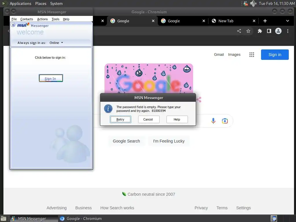Click the volume speaker tray icon
Image resolution: width=296 pixels, height=222 pixels.
tap(253, 3)
